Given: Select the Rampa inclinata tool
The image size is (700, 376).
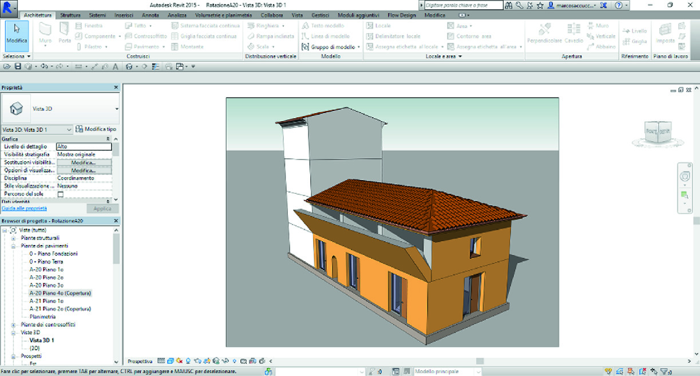Looking at the screenshot, I should pos(271,36).
